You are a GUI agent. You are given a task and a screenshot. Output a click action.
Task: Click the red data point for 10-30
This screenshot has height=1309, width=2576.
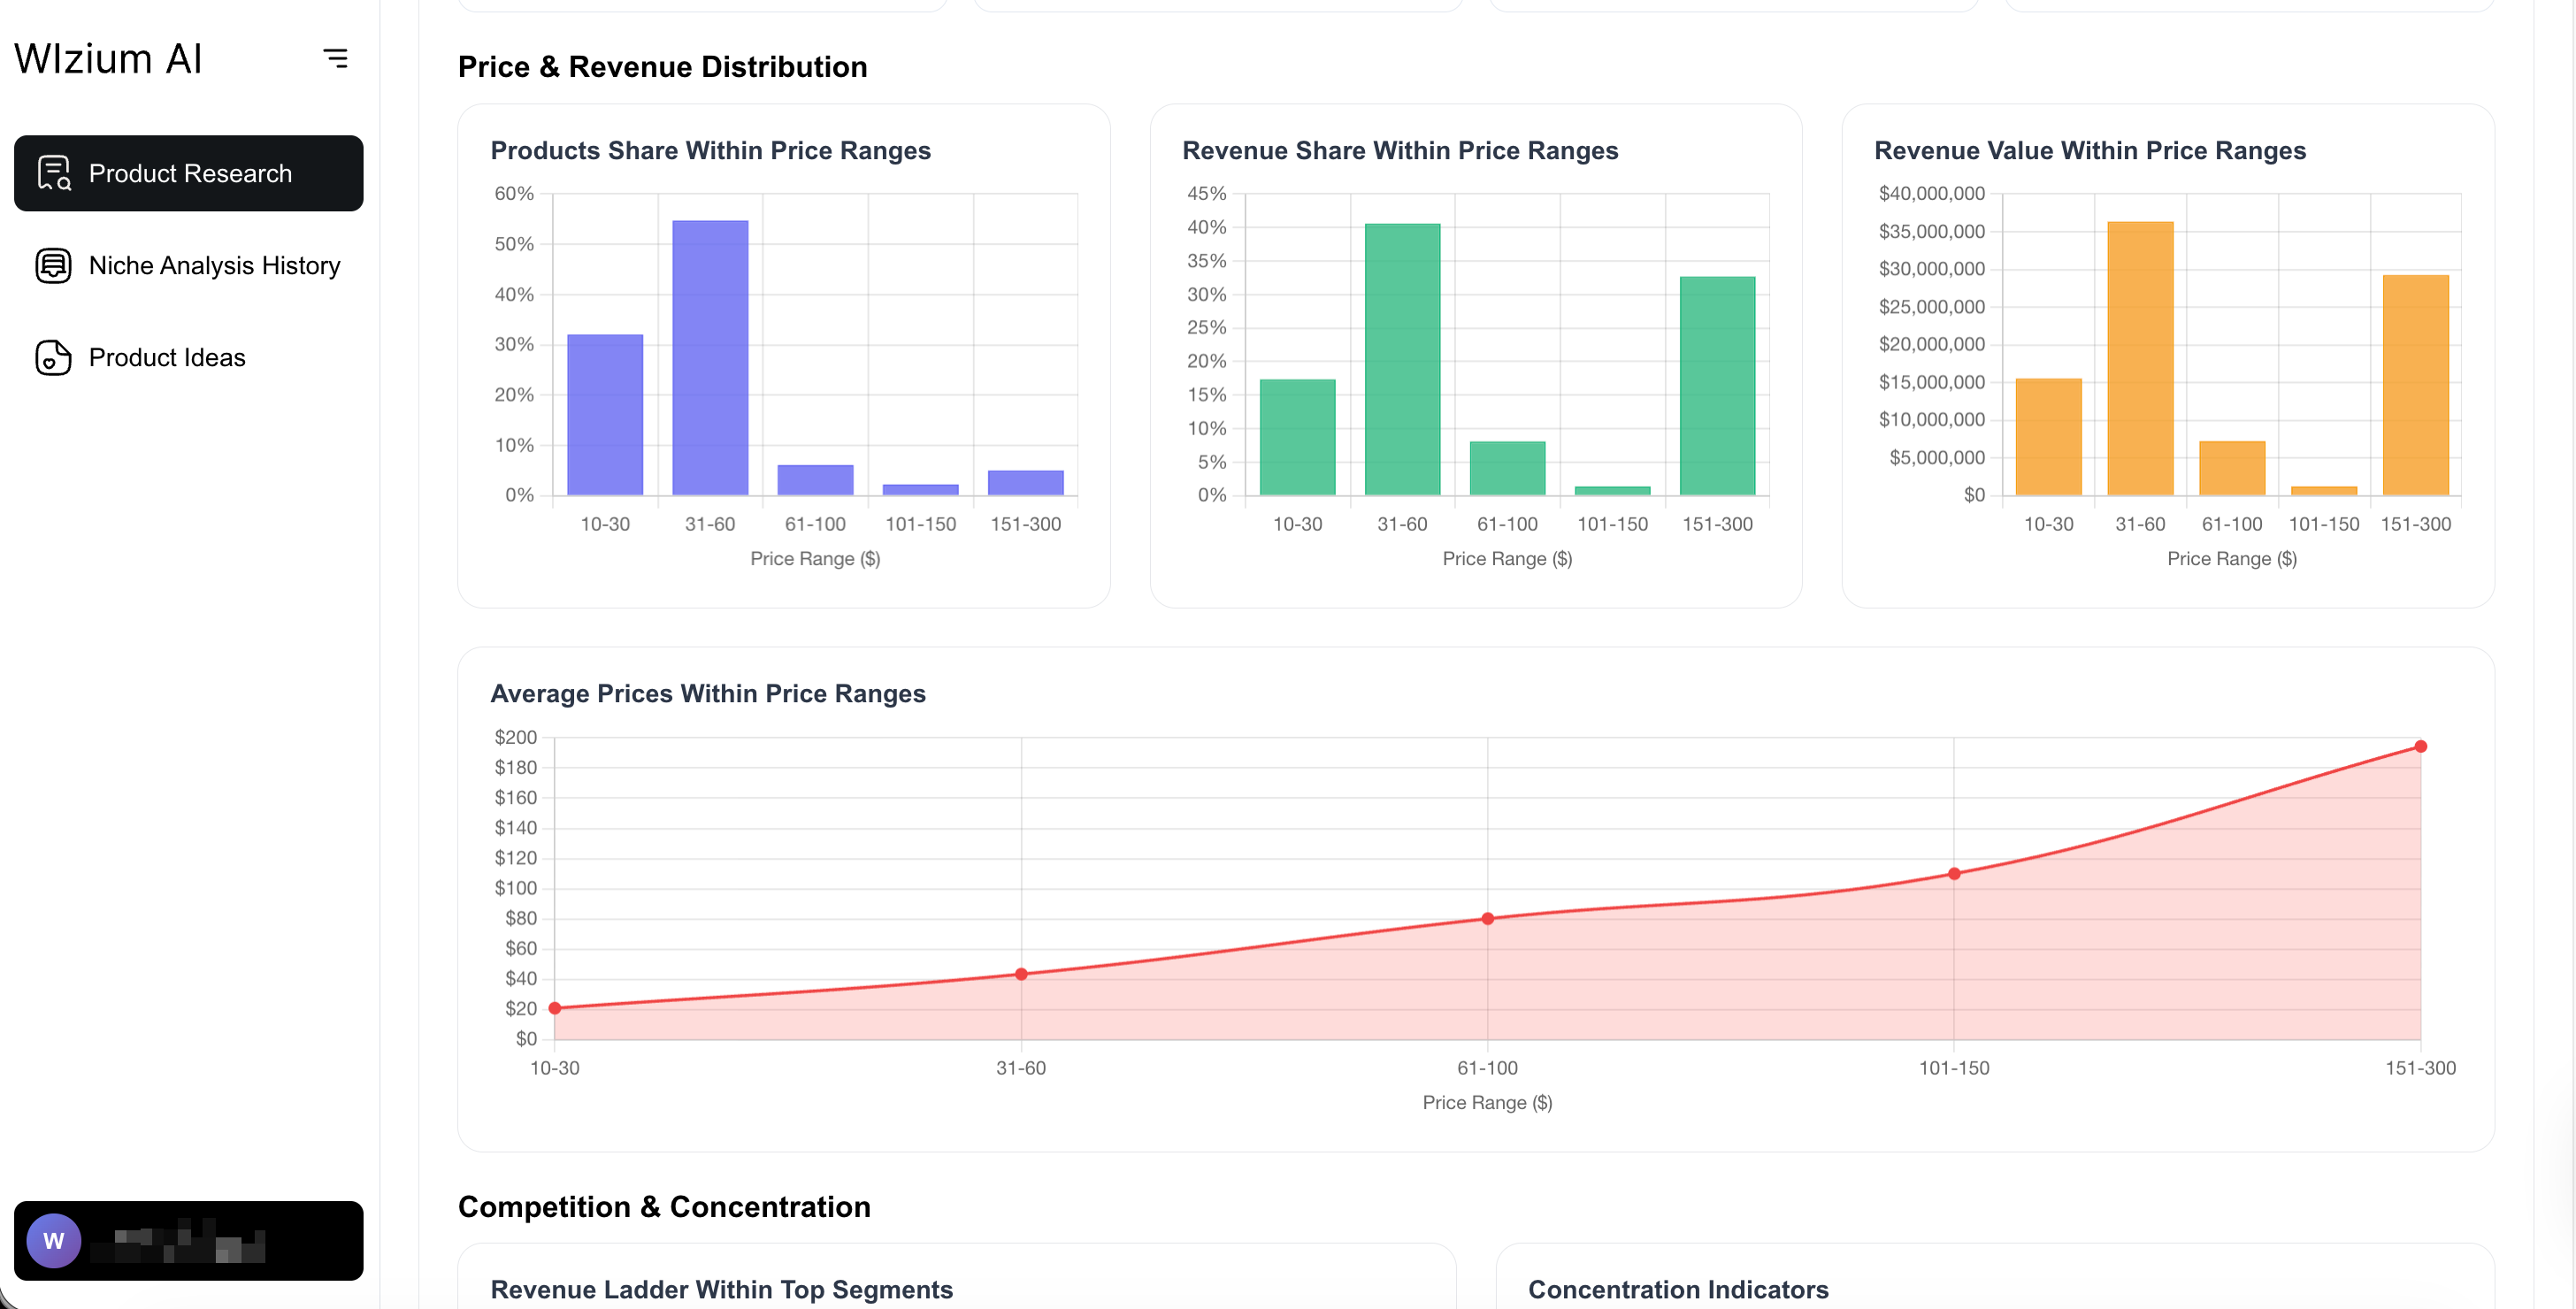(554, 1007)
